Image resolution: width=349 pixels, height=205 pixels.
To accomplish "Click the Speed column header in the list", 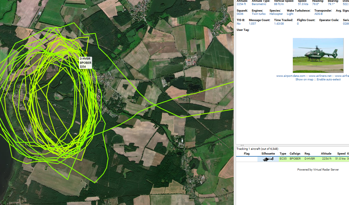I will (341, 154).
